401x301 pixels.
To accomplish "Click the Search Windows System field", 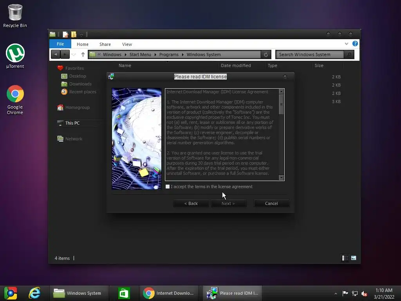I will 310,54.
